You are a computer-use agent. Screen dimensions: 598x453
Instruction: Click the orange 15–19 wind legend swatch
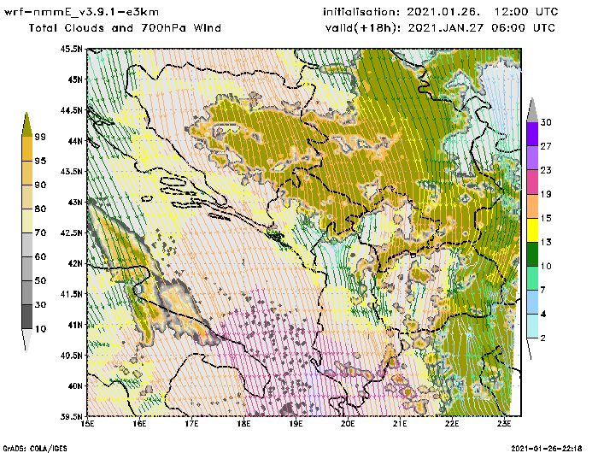532,206
